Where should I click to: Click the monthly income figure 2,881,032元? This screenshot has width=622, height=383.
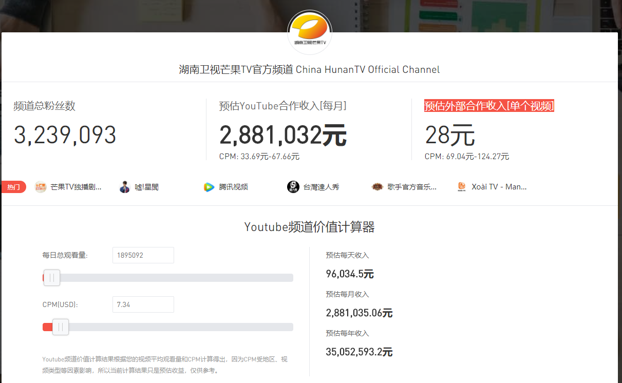tap(283, 135)
